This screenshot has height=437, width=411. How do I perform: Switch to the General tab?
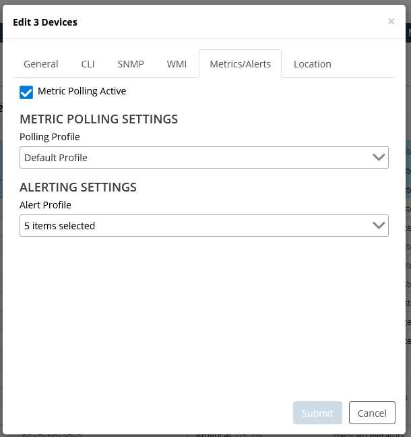coord(41,64)
